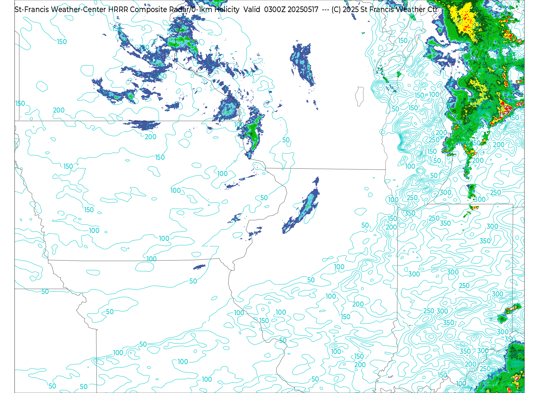The height and width of the screenshot is (393, 539).
Task: Click the "(C) 2025 St Francis Weather Ctr" copyright text
Action: 384,10
